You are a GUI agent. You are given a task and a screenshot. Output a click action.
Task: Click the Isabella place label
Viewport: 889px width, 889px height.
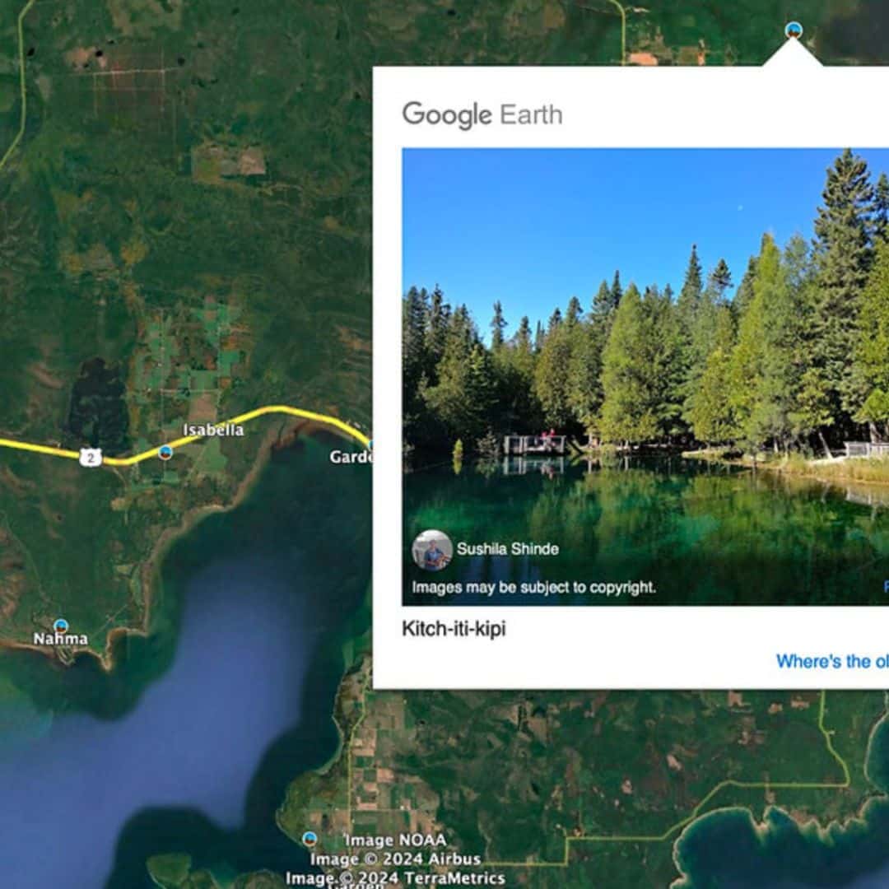tap(213, 430)
